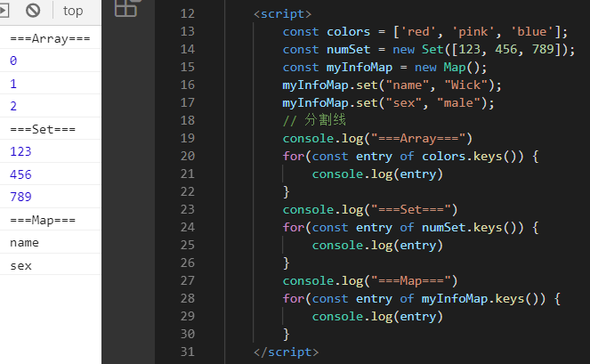
Task: Click 'numSet.keys()' on line 24
Action: point(473,227)
